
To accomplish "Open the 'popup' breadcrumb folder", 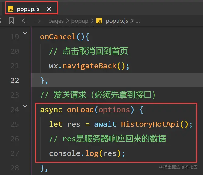I will (x=80, y=21).
